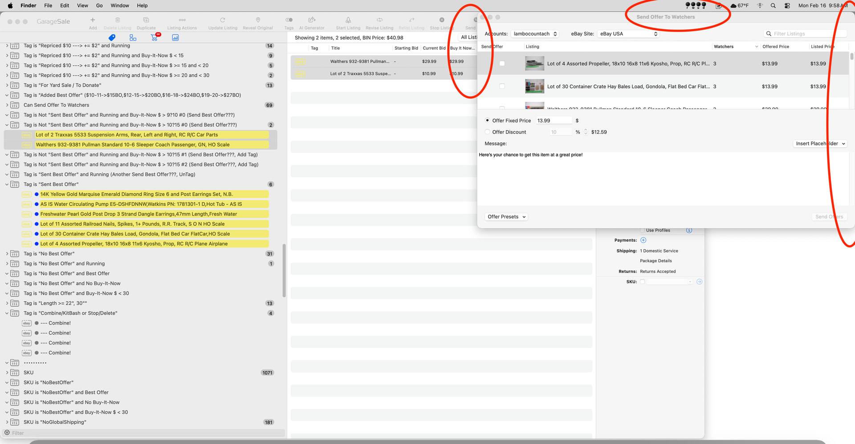Open the bar chart reports icon
This screenshot has height=444, width=855.
pos(175,38)
